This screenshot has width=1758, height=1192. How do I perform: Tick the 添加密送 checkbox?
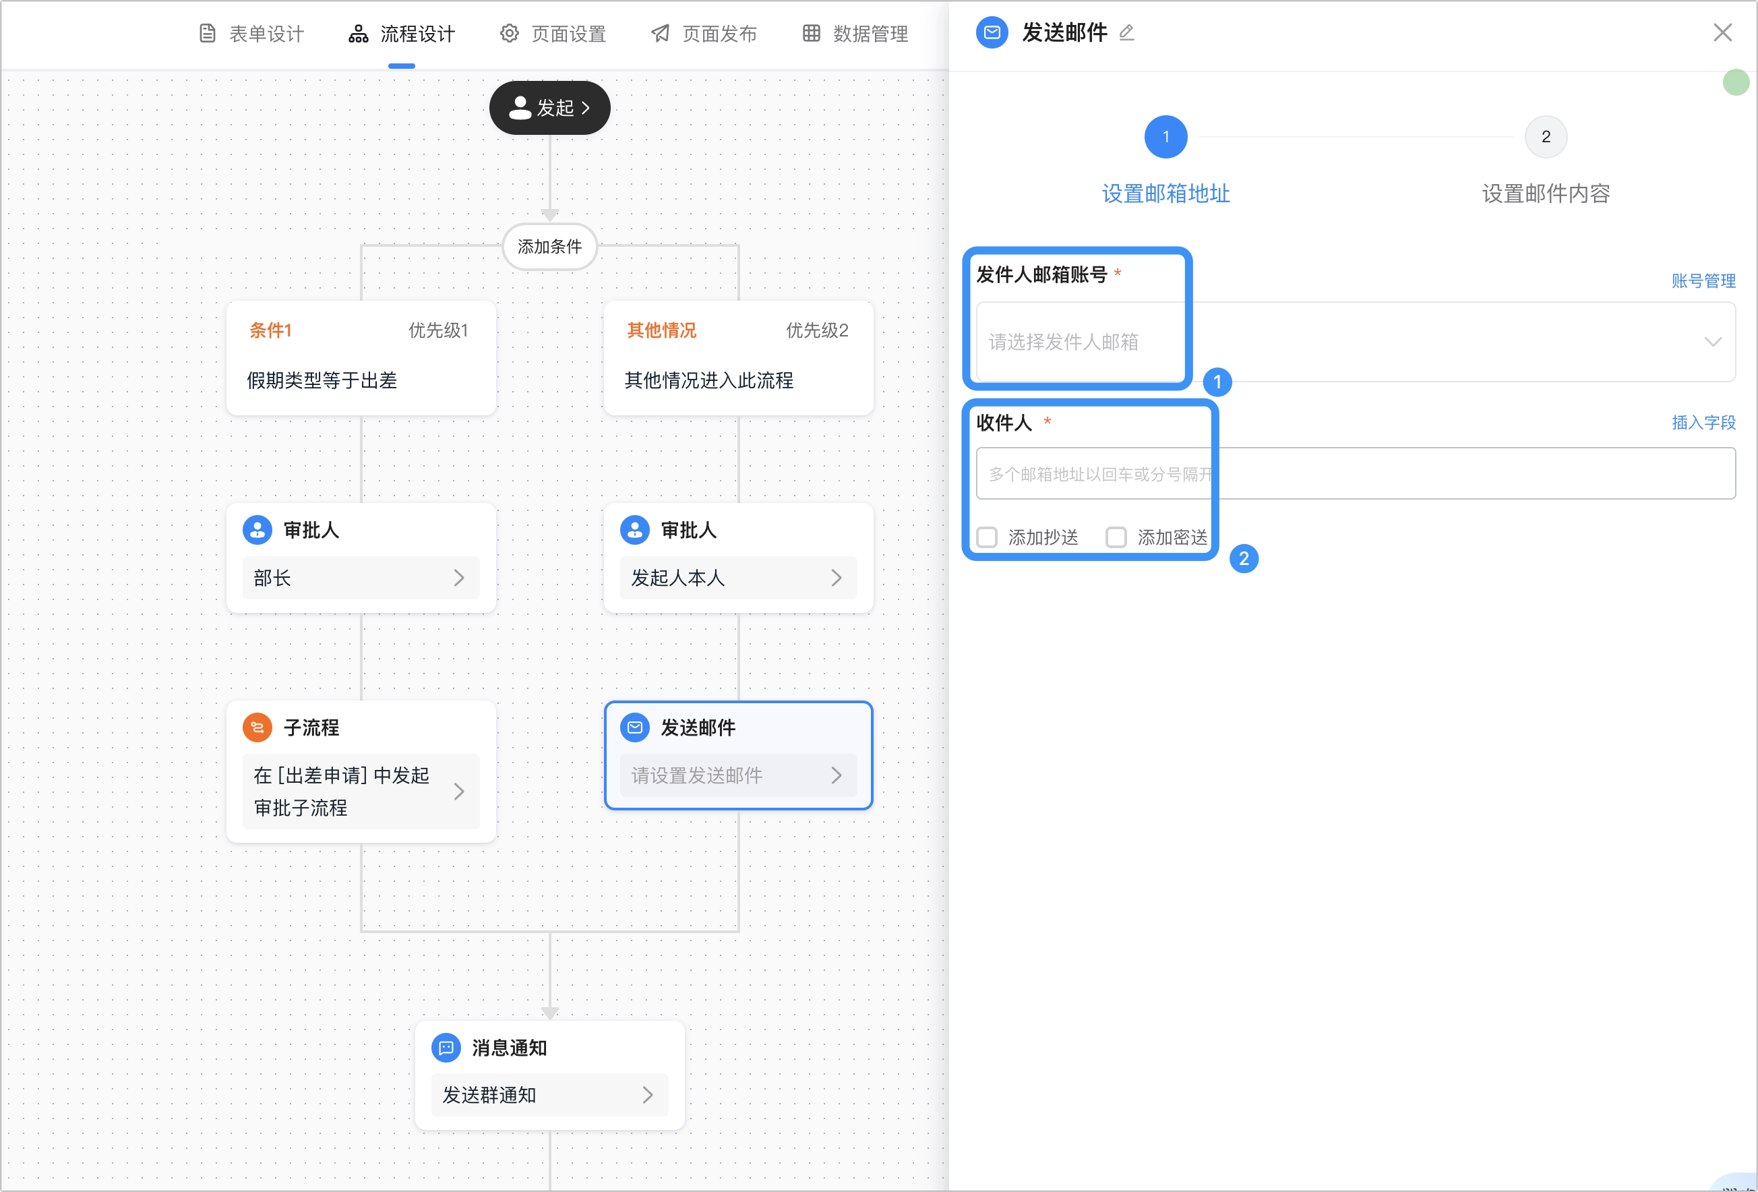pyautogui.click(x=1116, y=537)
